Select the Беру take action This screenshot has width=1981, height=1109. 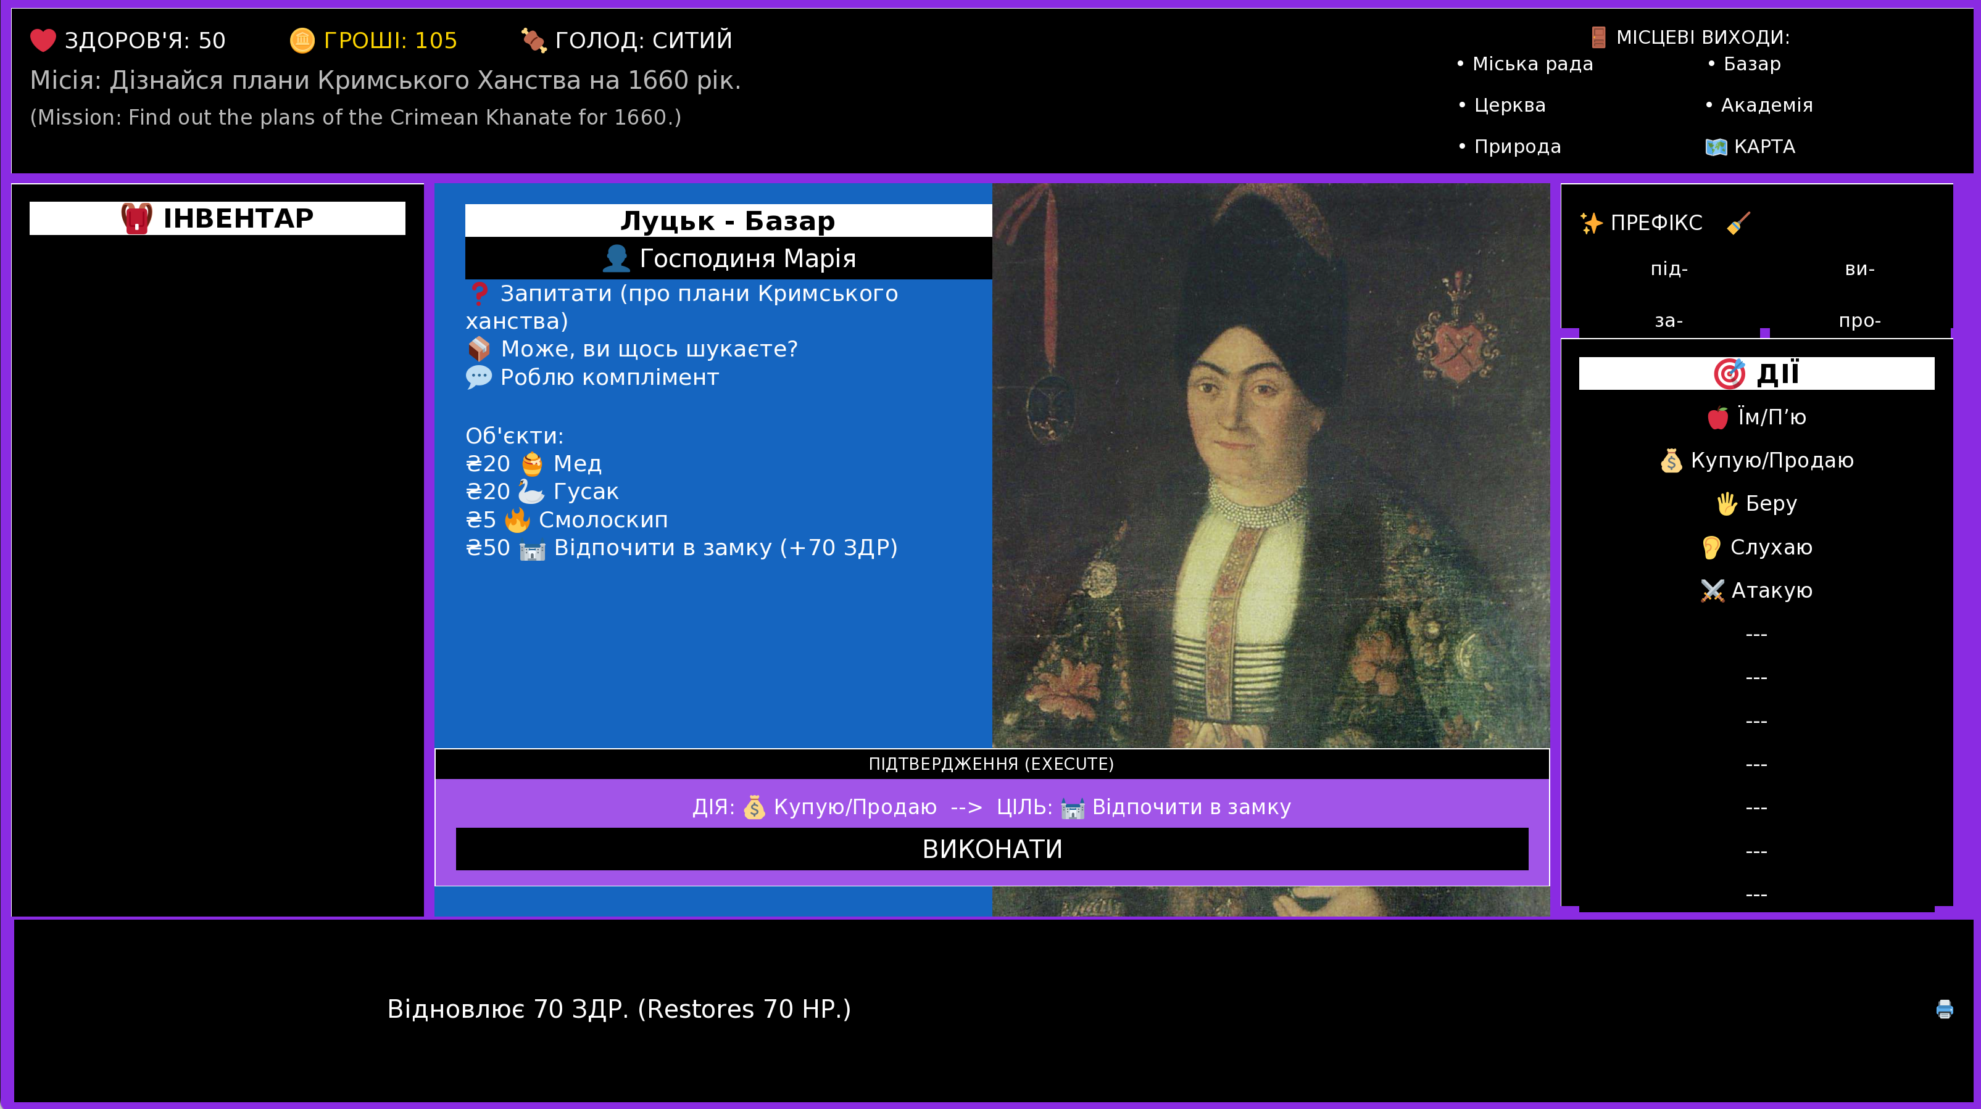pos(1756,503)
